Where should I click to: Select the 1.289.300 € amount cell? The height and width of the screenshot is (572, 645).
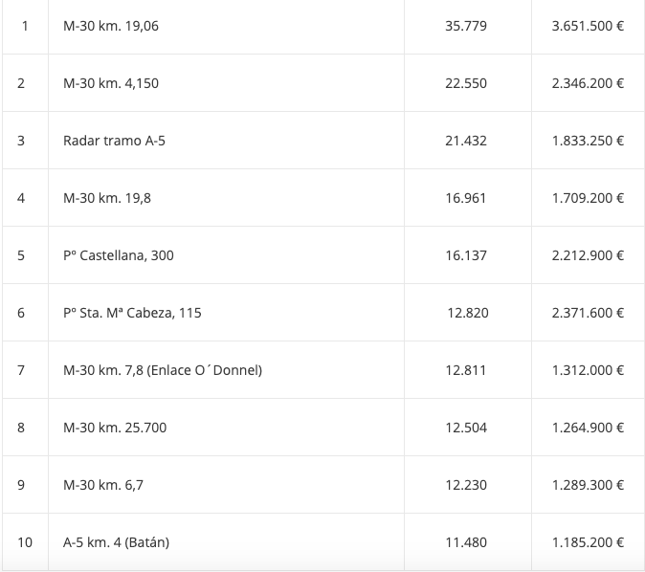pyautogui.click(x=588, y=485)
